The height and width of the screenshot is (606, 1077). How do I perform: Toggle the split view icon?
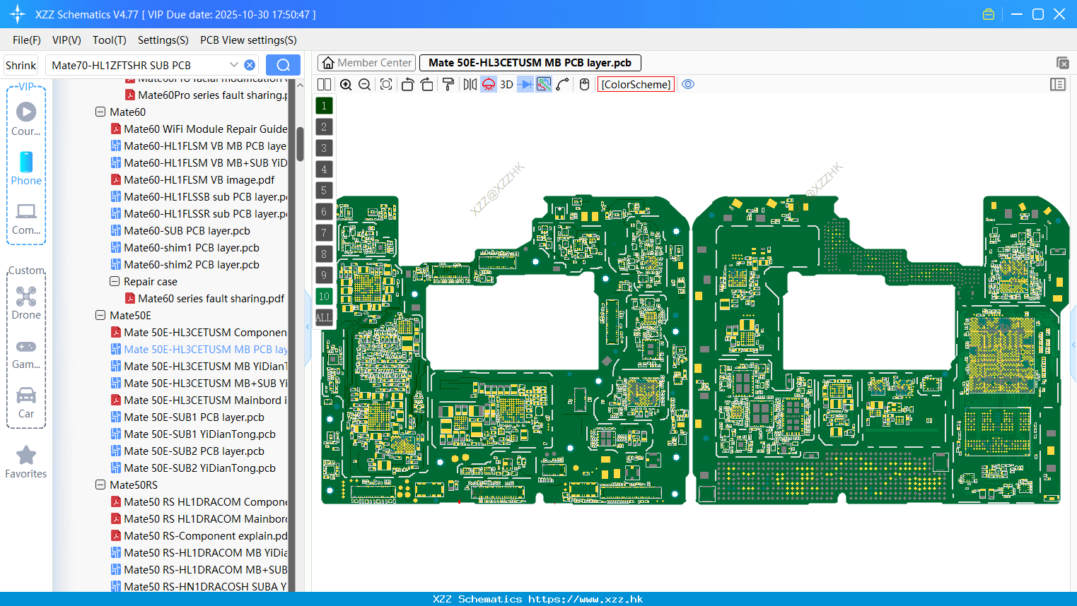(324, 84)
